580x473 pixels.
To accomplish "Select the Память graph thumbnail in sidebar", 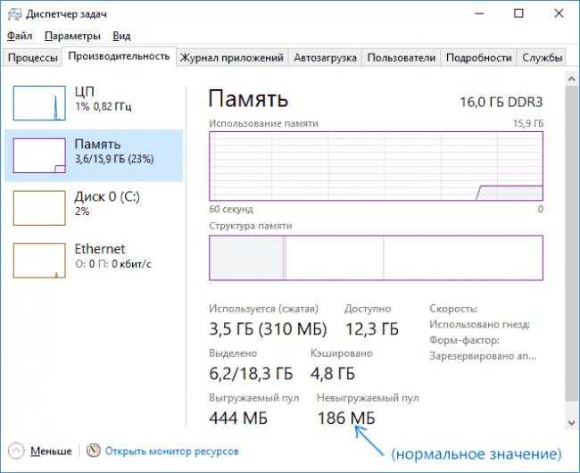I will (39, 155).
